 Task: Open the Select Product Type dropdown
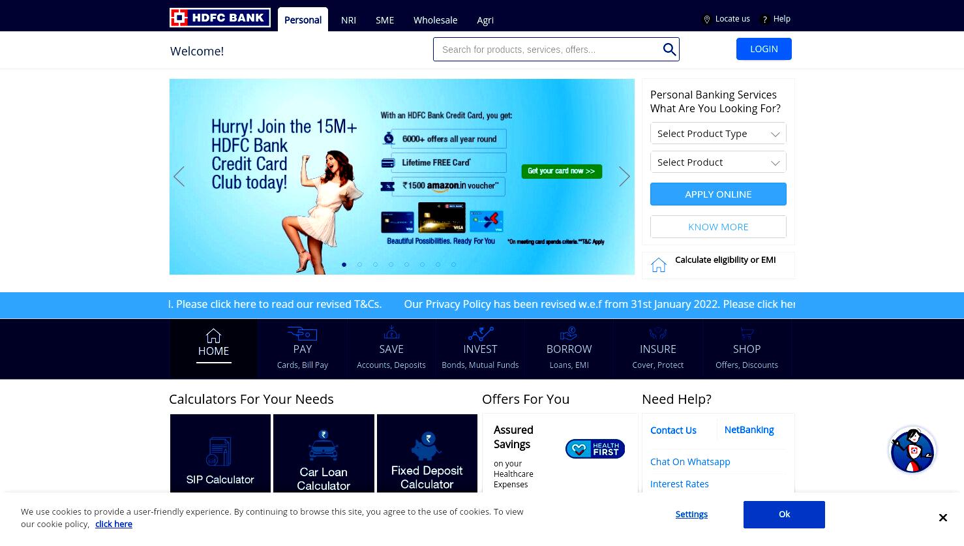click(x=718, y=134)
